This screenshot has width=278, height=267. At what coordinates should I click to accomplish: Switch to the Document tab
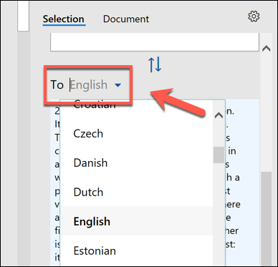click(126, 19)
